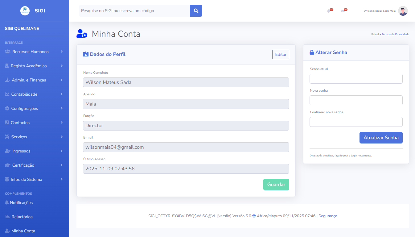The width and height of the screenshot is (415, 237).
Task: Click the search magnifier button
Action: 196,11
